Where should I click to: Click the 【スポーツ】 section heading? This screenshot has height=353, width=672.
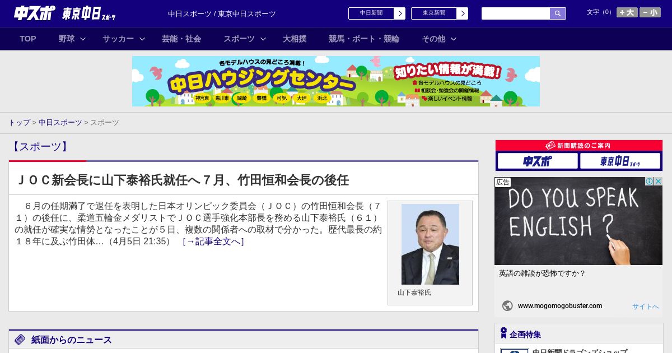click(40, 147)
